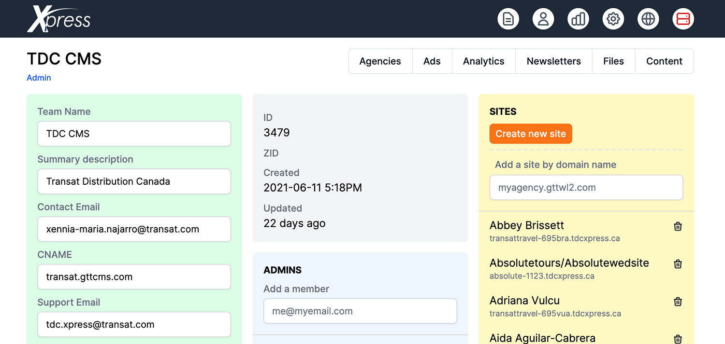Image resolution: width=725 pixels, height=344 pixels.
Task: Select the red server icon
Action: coord(683,19)
